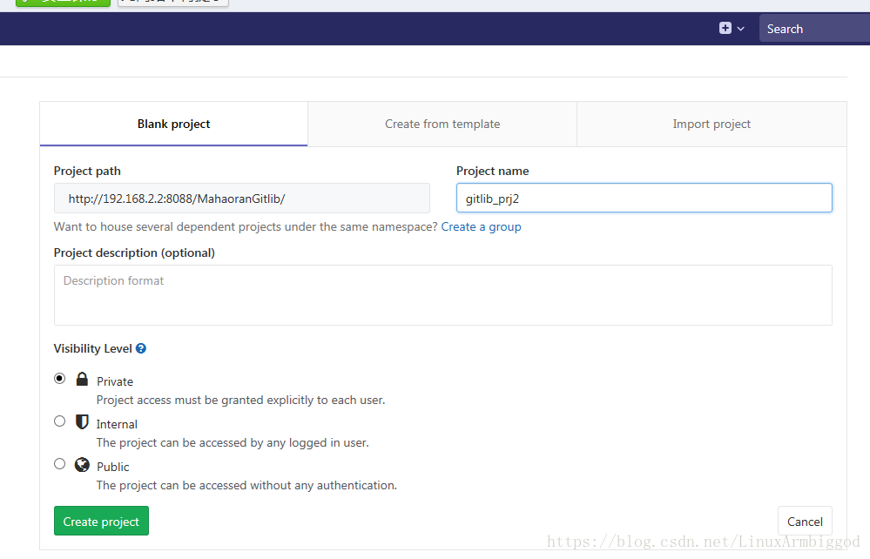
Task: Open the Import project tab
Action: (712, 125)
